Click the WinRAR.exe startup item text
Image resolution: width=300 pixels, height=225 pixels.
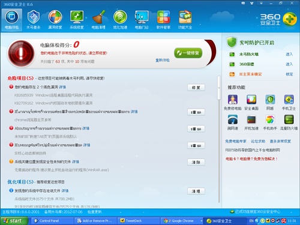(x=62, y=170)
